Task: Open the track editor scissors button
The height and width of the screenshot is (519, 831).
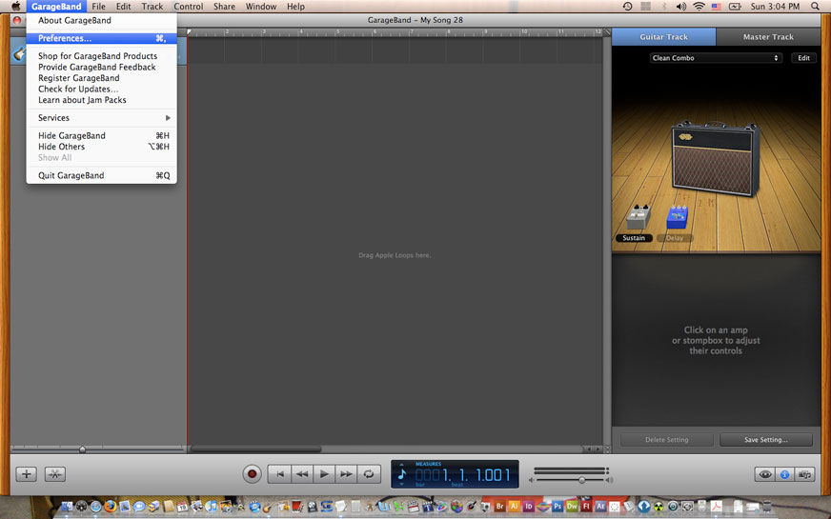Action: coord(54,474)
